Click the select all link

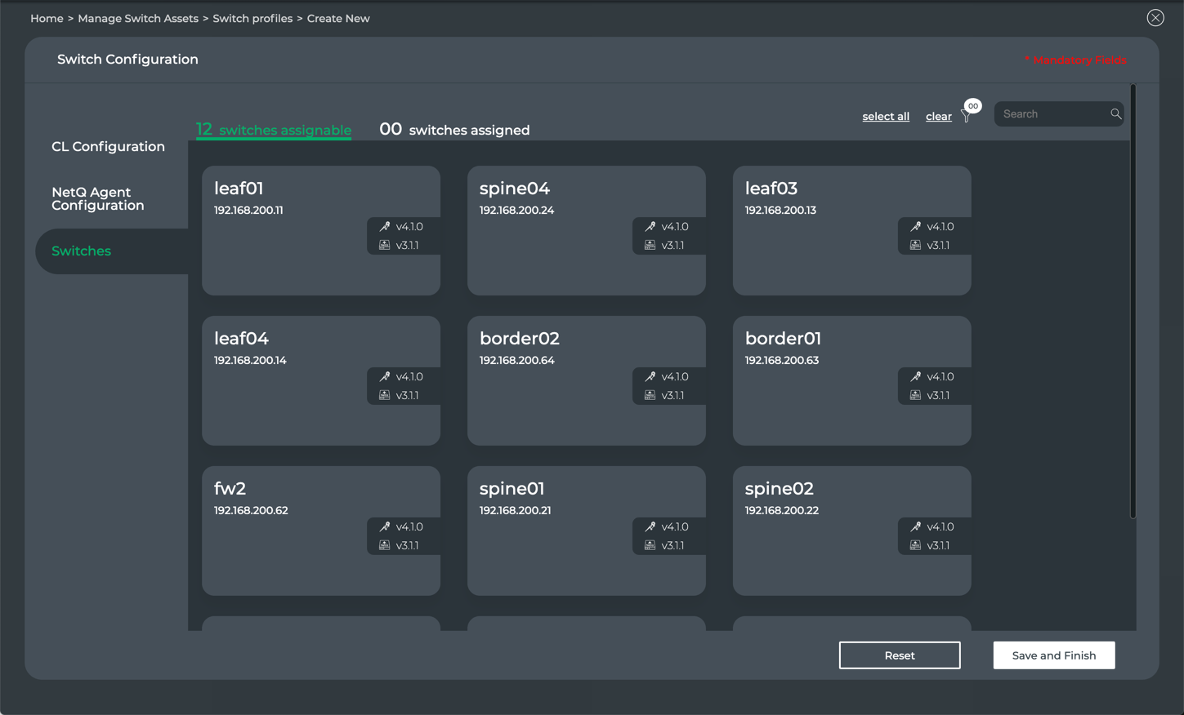click(886, 117)
